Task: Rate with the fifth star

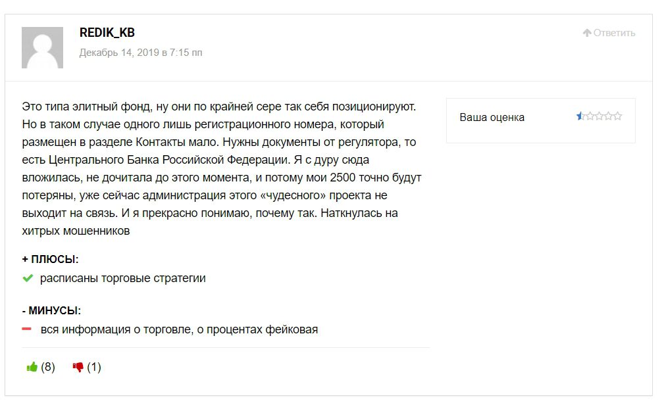Action: click(x=617, y=117)
